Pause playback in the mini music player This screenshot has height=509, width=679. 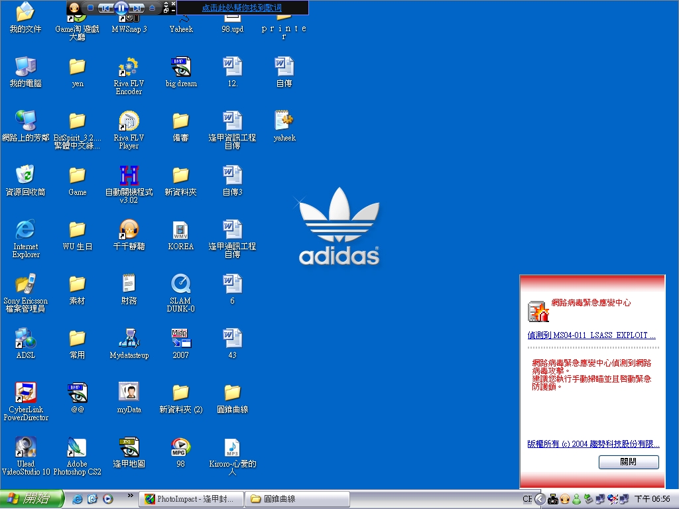pyautogui.click(x=121, y=8)
